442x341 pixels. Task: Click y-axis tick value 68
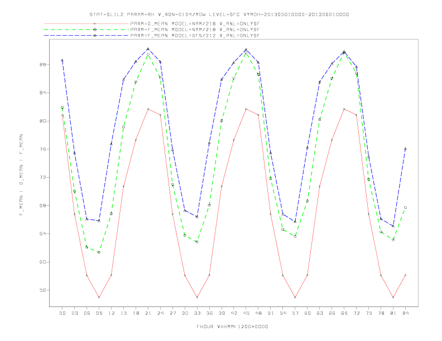pyautogui.click(x=43, y=206)
